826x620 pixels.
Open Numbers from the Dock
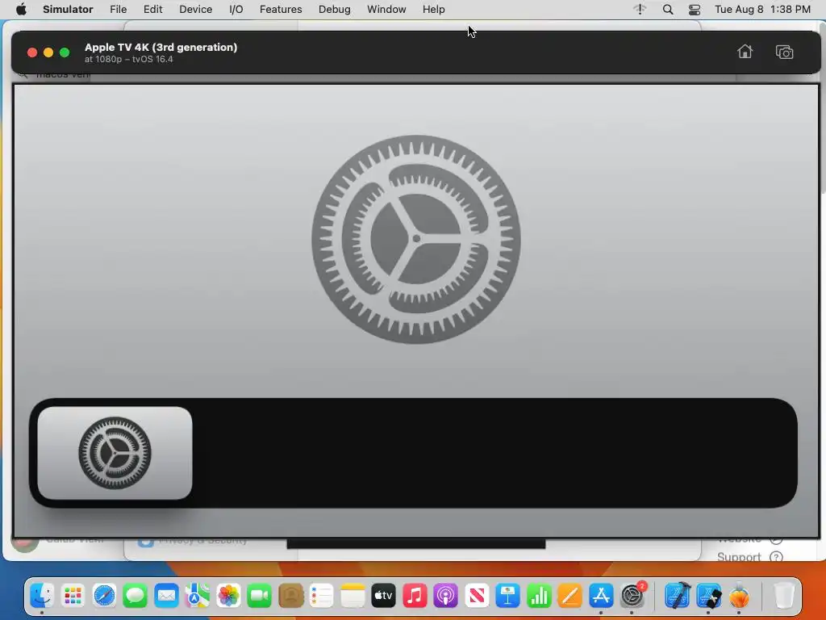pos(539,596)
